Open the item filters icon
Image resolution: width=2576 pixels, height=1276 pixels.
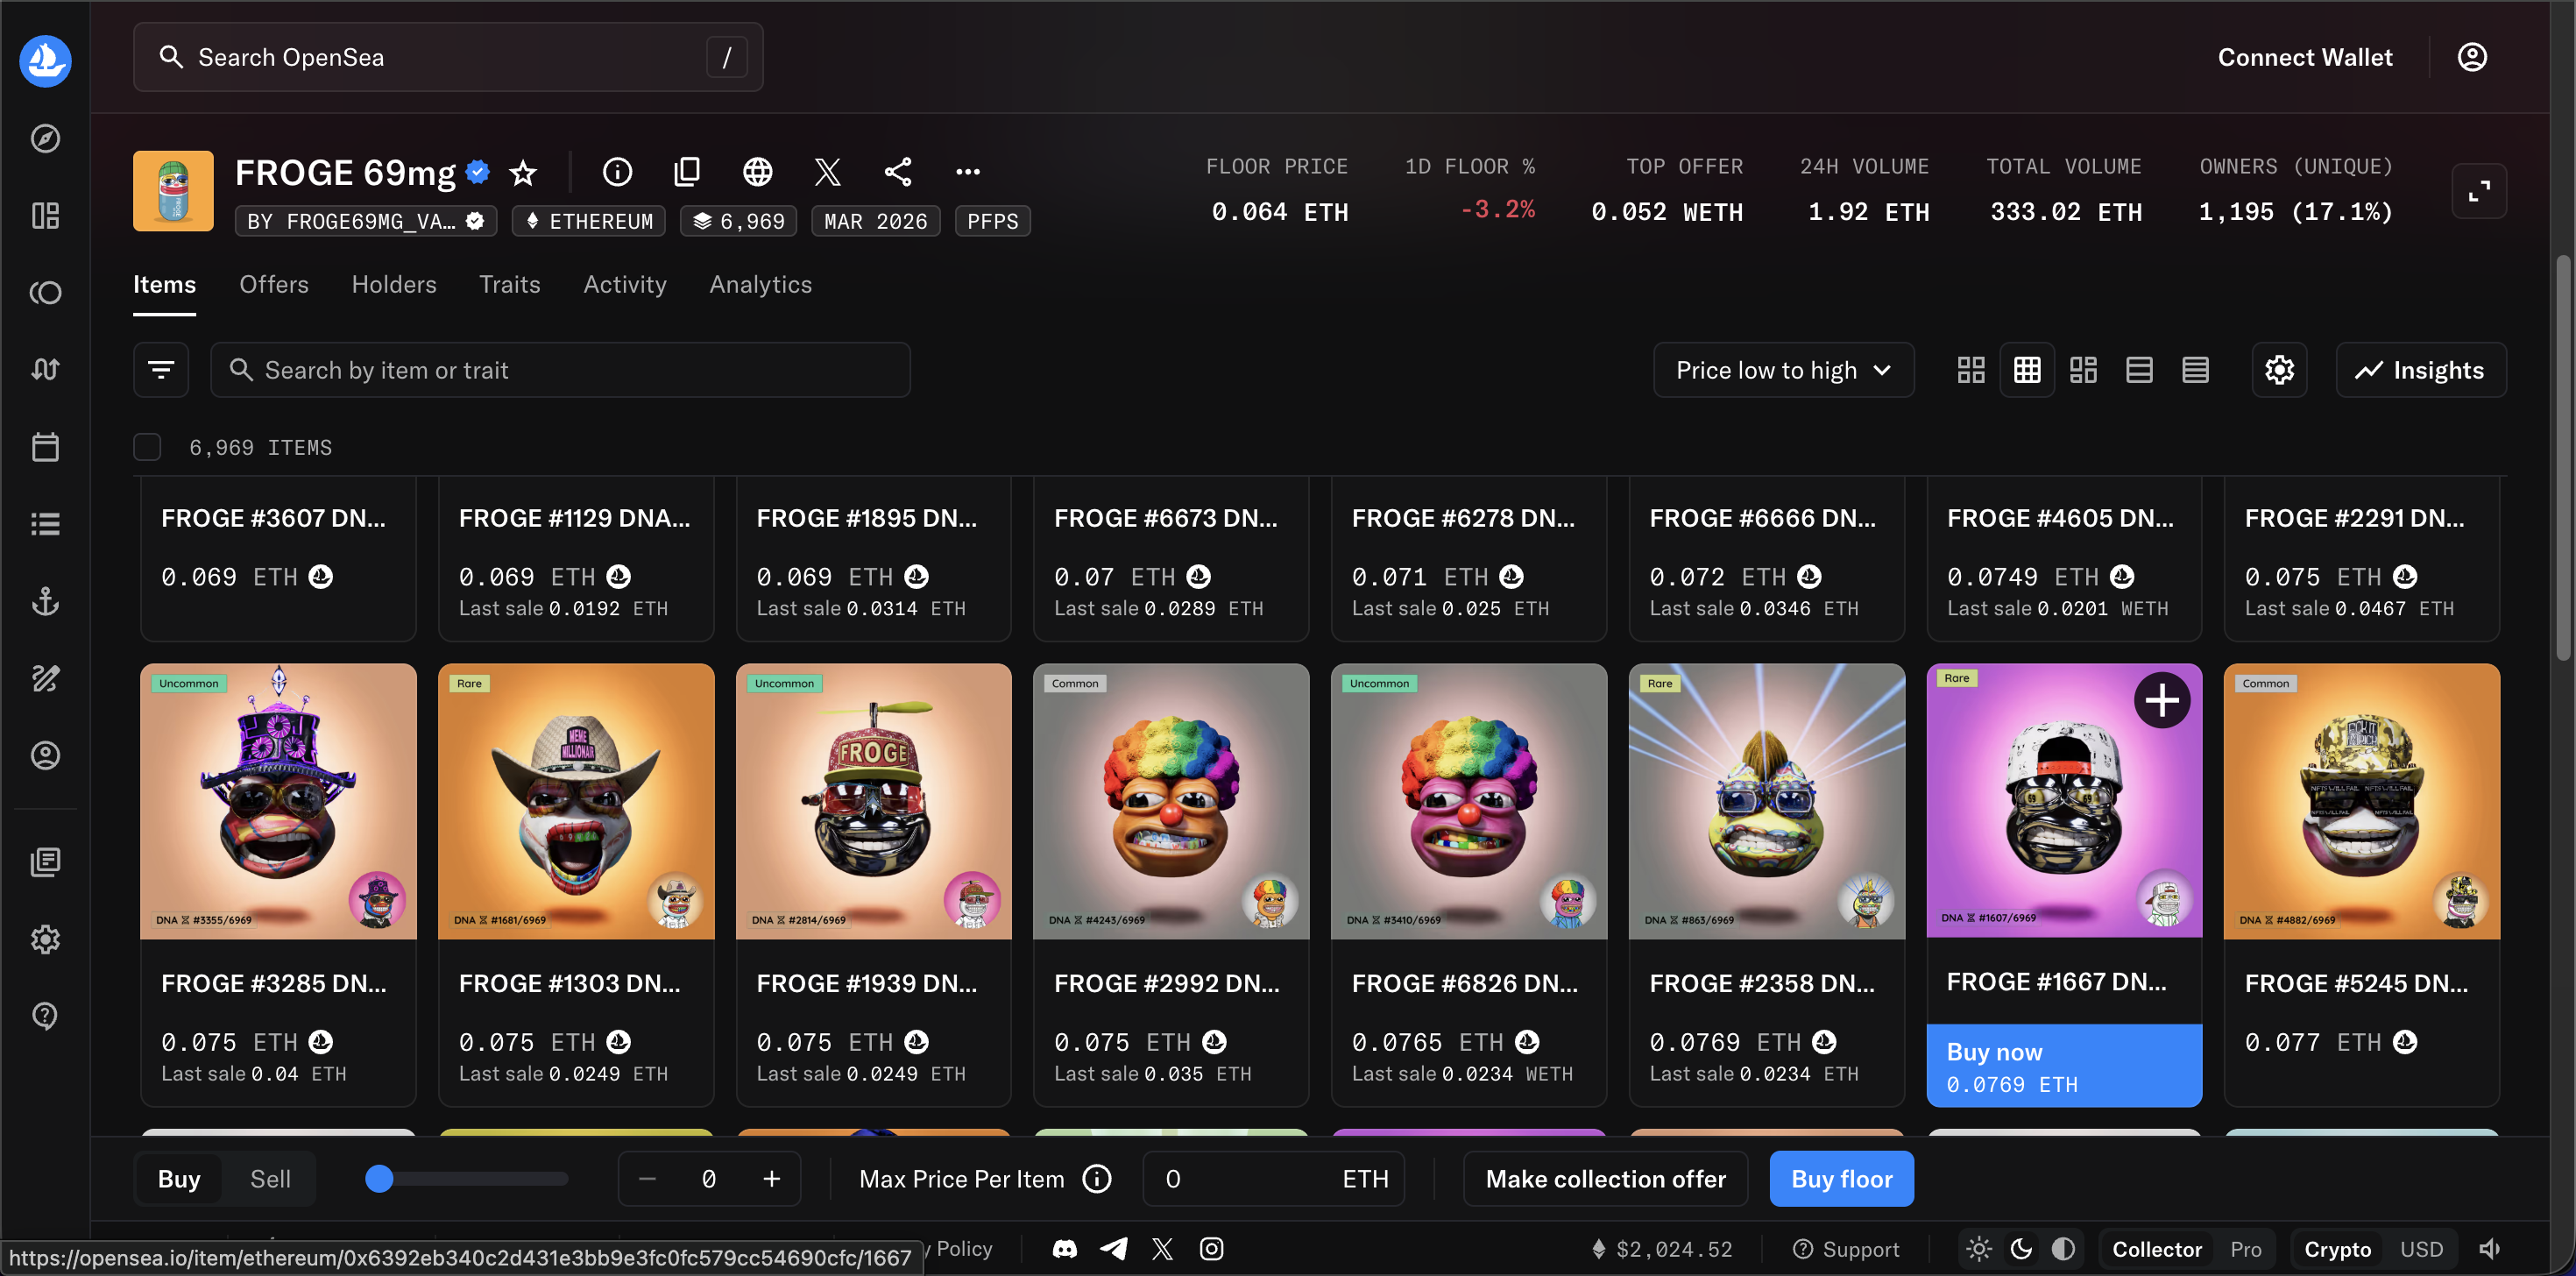[161, 370]
